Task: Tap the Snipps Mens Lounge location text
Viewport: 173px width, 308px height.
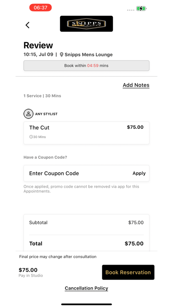Action: pyautogui.click(x=89, y=54)
